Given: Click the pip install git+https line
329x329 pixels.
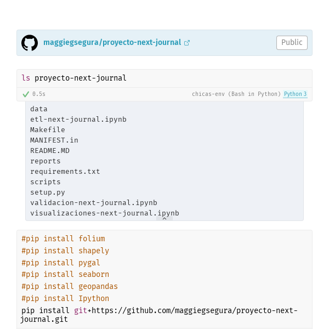Looking at the screenshot, I should 160,315.
